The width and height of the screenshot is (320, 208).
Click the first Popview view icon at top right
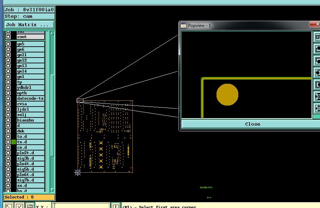317,37
